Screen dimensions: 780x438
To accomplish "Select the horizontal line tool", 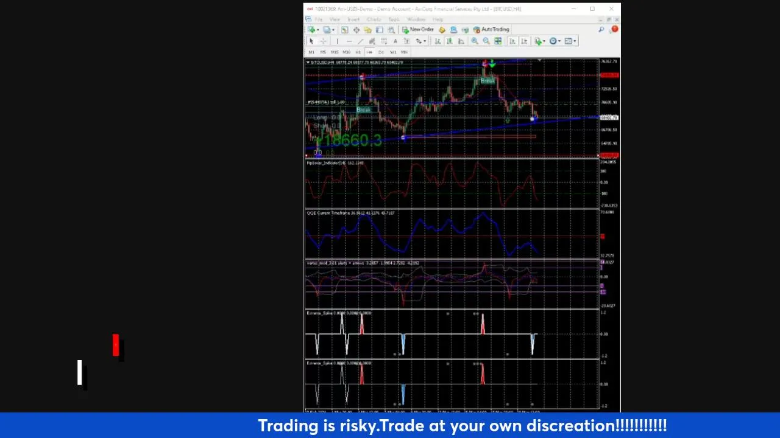I will pos(349,41).
